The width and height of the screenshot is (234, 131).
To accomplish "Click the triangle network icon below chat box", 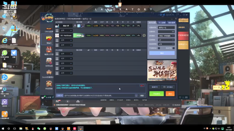I will point(78,101).
